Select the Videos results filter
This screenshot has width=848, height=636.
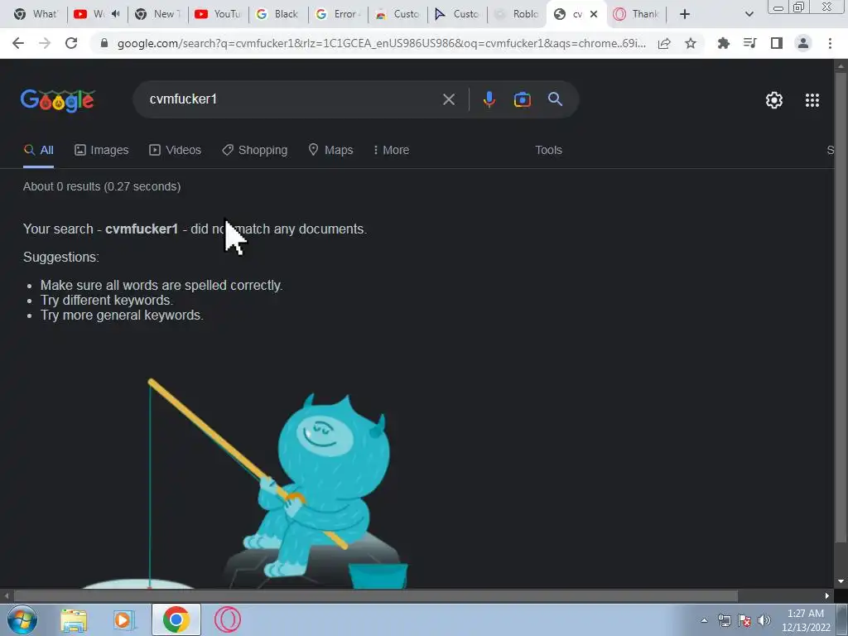[176, 151]
